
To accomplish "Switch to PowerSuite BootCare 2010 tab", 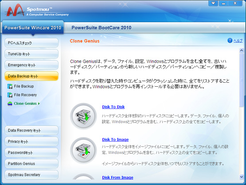I will [102, 28].
